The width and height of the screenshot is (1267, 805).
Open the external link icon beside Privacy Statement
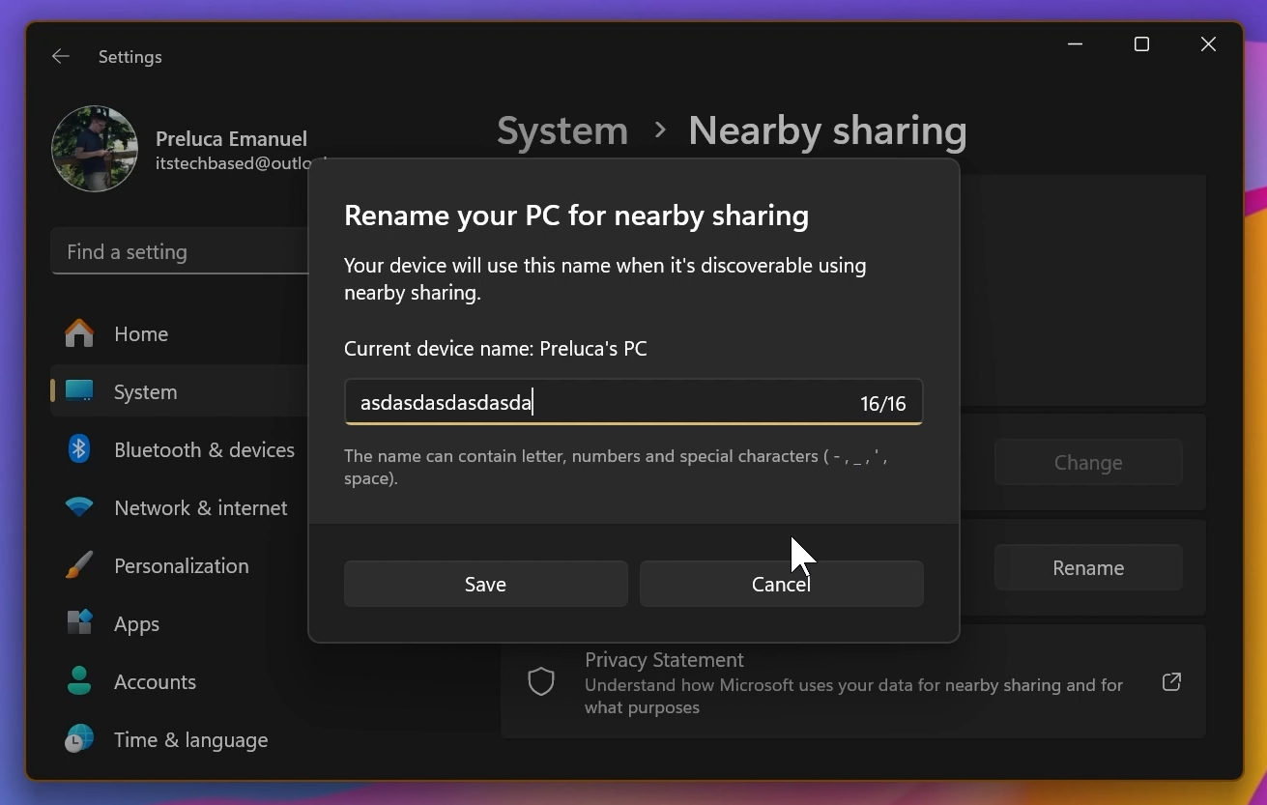1171,681
